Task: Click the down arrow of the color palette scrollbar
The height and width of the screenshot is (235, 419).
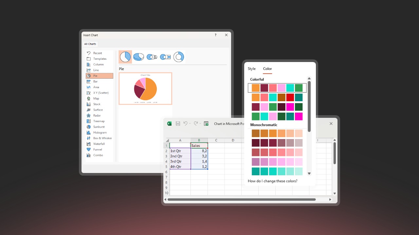Action: click(309, 174)
